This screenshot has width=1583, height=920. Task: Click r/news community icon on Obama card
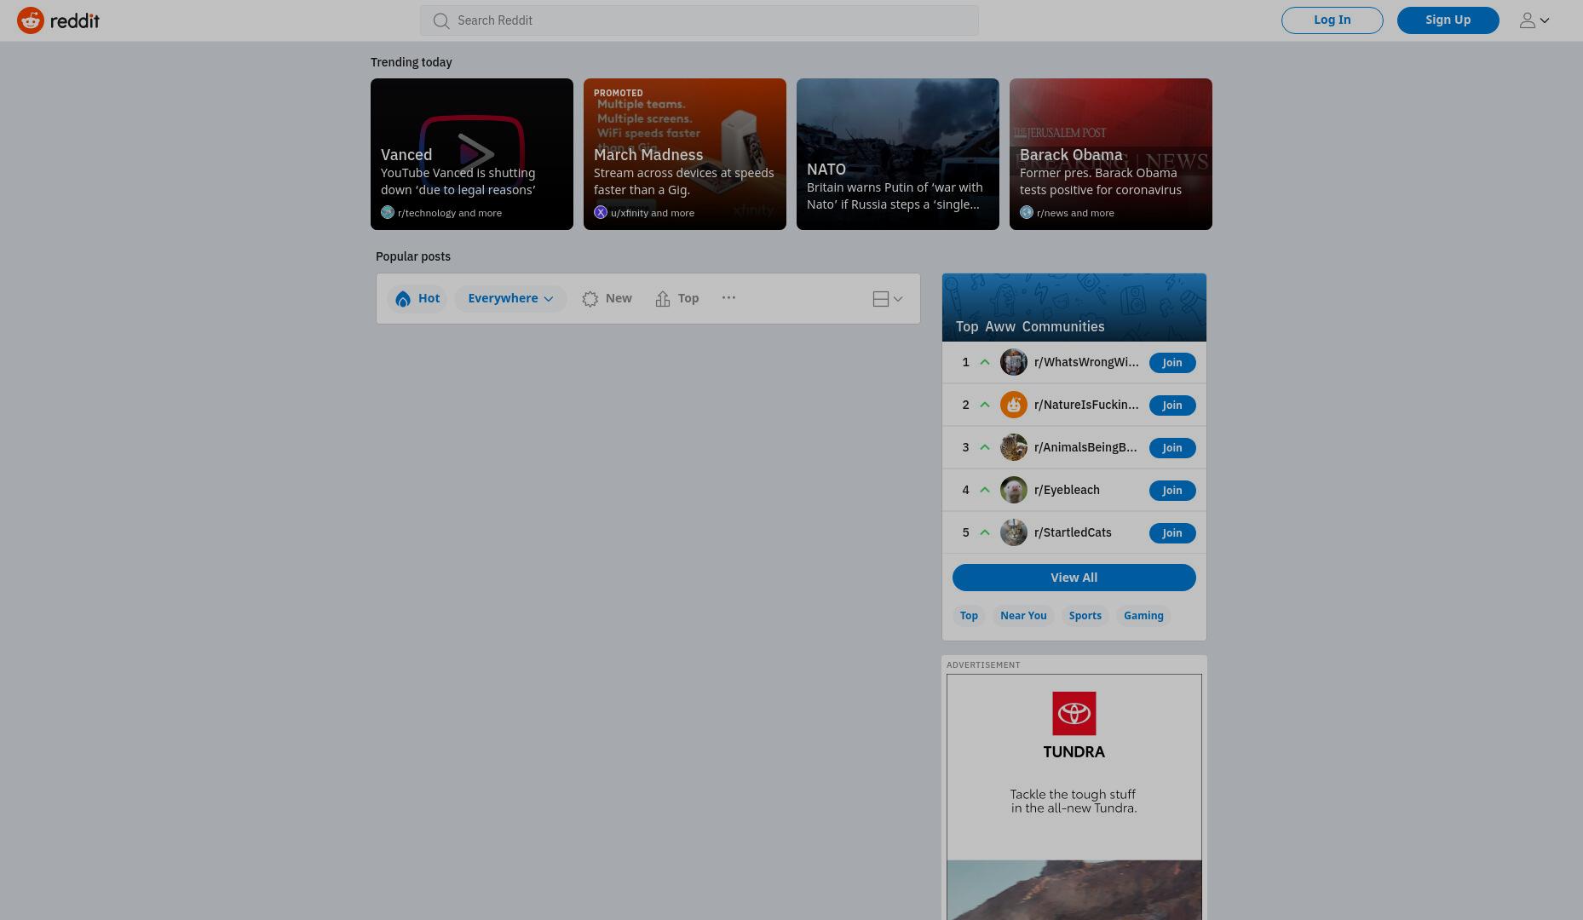click(x=1027, y=213)
